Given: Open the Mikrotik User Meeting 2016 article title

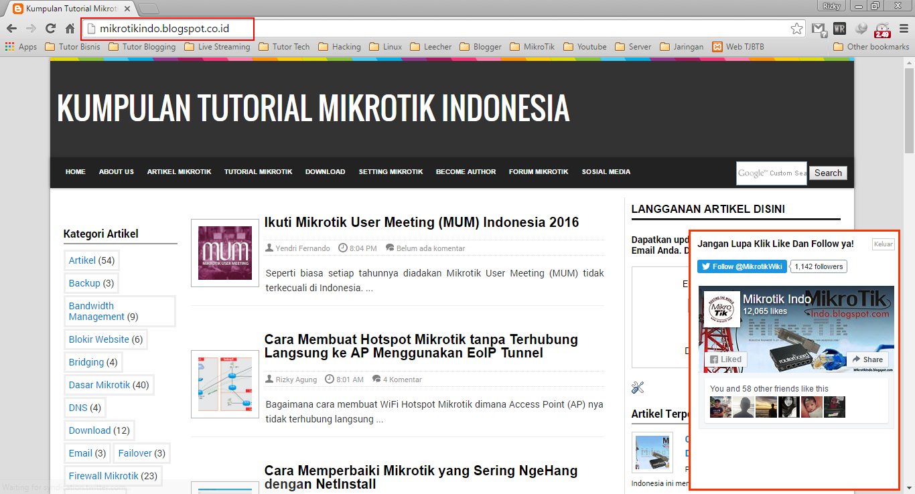Looking at the screenshot, I should click(422, 222).
